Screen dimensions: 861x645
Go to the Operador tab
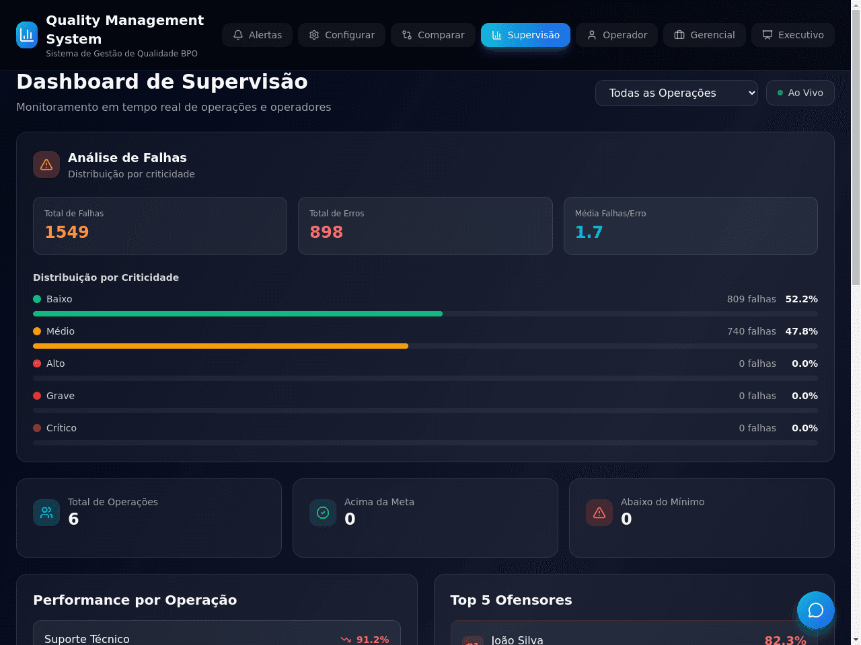point(617,35)
